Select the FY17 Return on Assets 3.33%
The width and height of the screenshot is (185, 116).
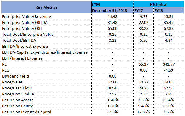click(144, 100)
